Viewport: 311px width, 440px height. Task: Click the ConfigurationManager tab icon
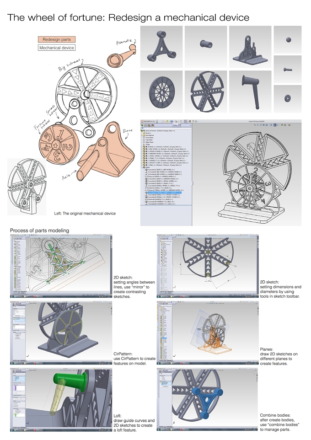coord(149,125)
